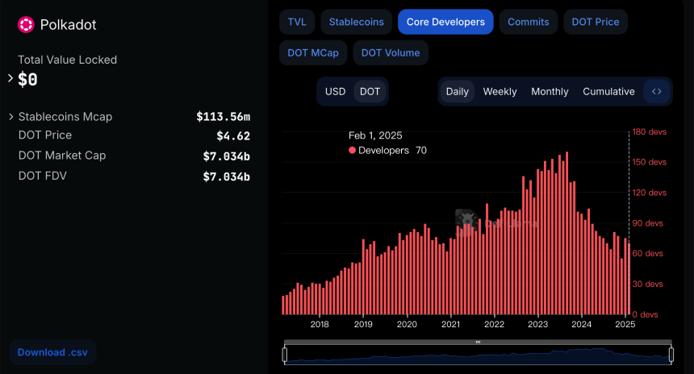
Task: Select the Monthly interval tab
Action: pos(550,92)
